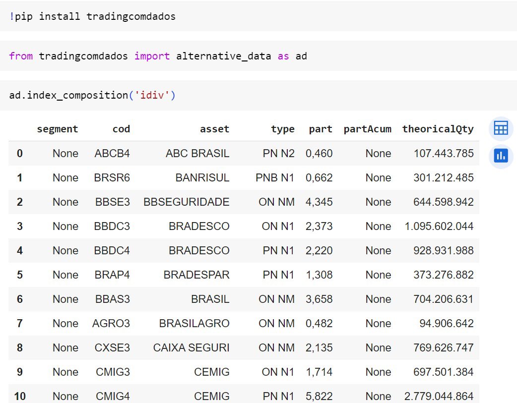Select the CMIG3 cell
The height and width of the screenshot is (403, 517).
click(113, 372)
